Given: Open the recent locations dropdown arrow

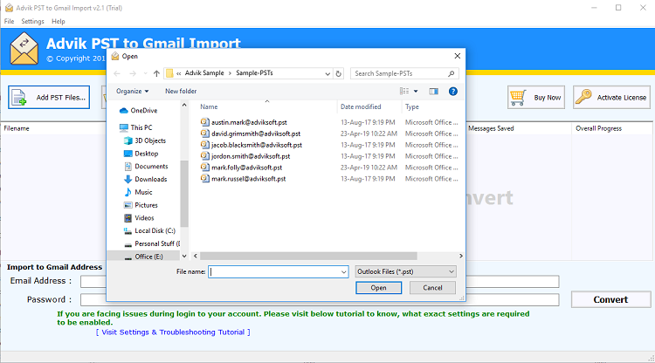Looking at the screenshot, I should (145, 73).
